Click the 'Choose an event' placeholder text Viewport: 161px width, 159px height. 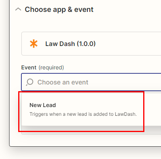(63, 82)
